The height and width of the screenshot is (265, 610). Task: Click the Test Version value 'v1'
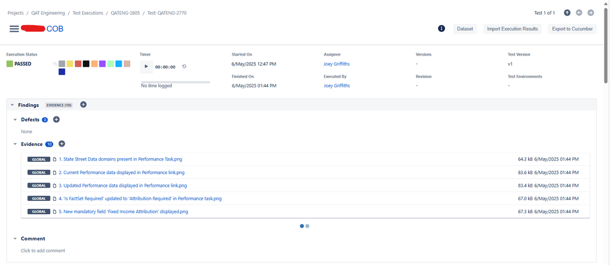click(x=510, y=64)
